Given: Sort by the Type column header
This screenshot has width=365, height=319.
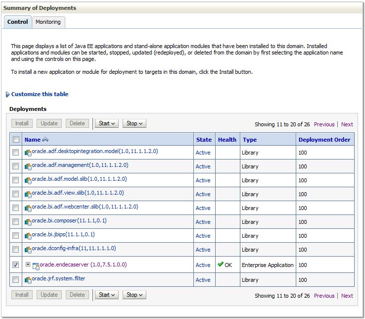Looking at the screenshot, I should pos(250,140).
